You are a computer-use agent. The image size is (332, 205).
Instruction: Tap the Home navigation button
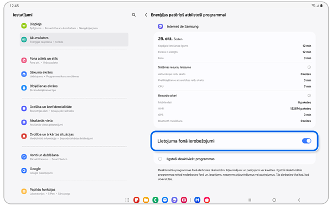(x=274, y=200)
